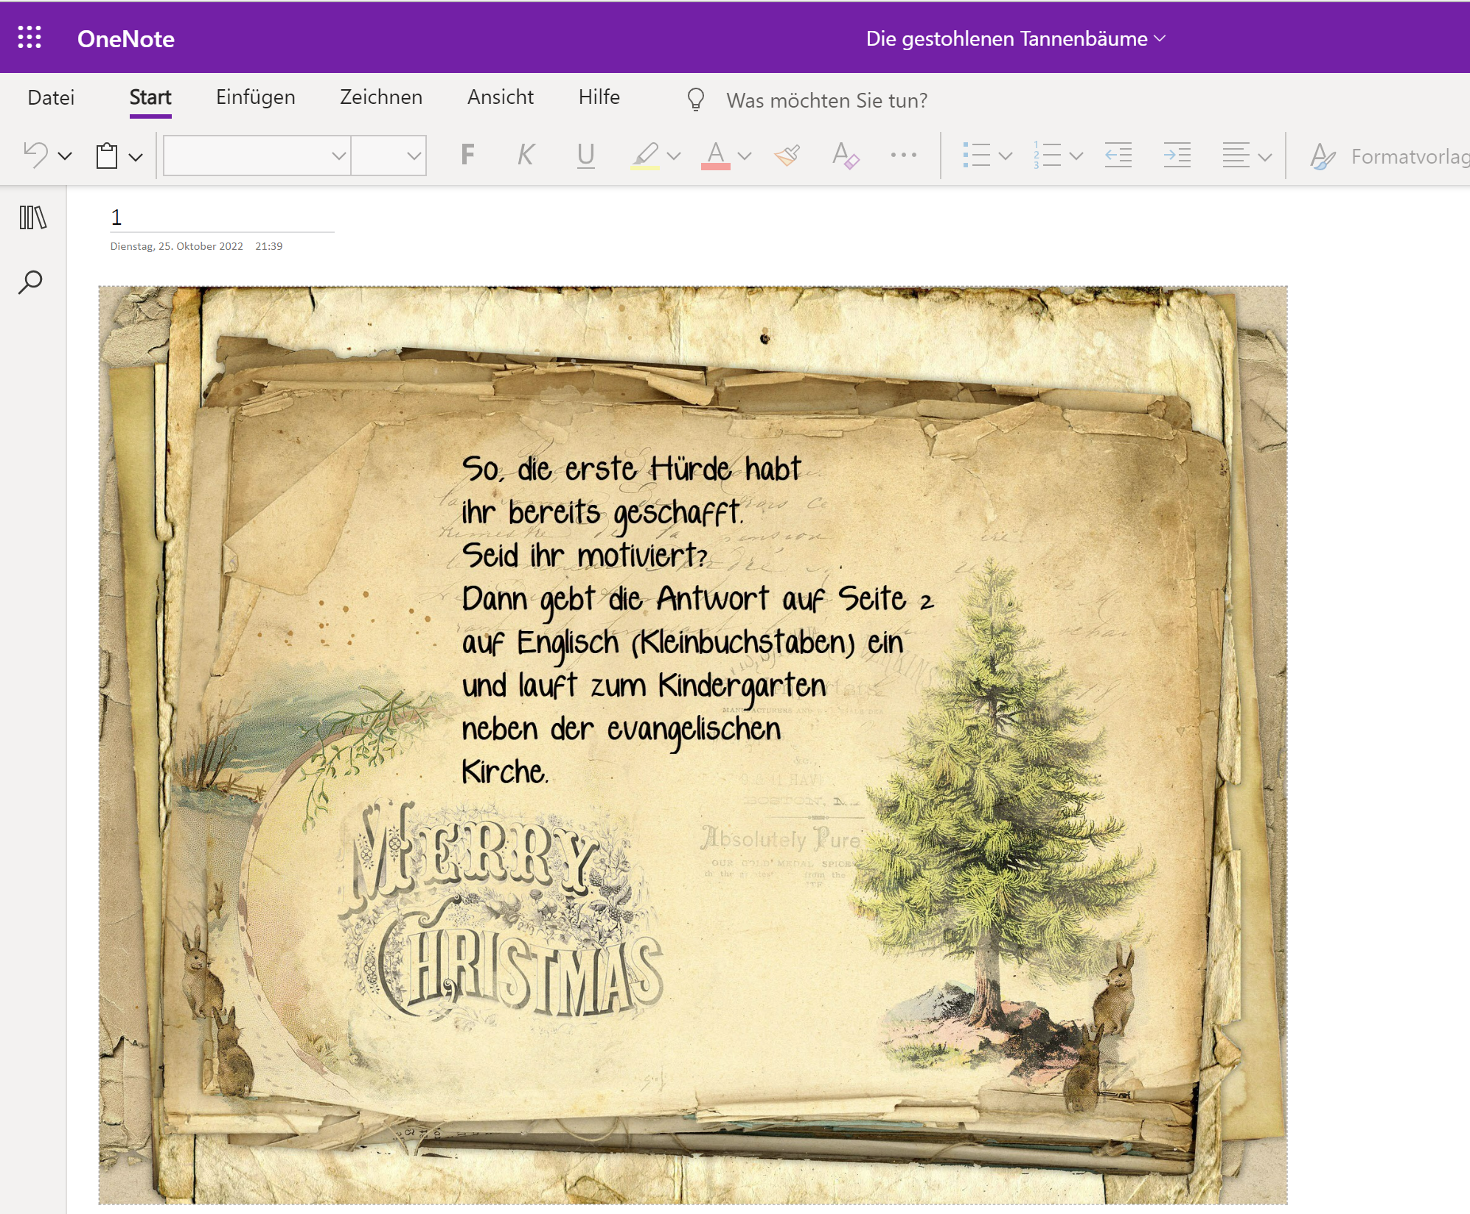This screenshot has width=1470, height=1214.
Task: Open the bullet list style dropdown
Action: click(x=1005, y=156)
